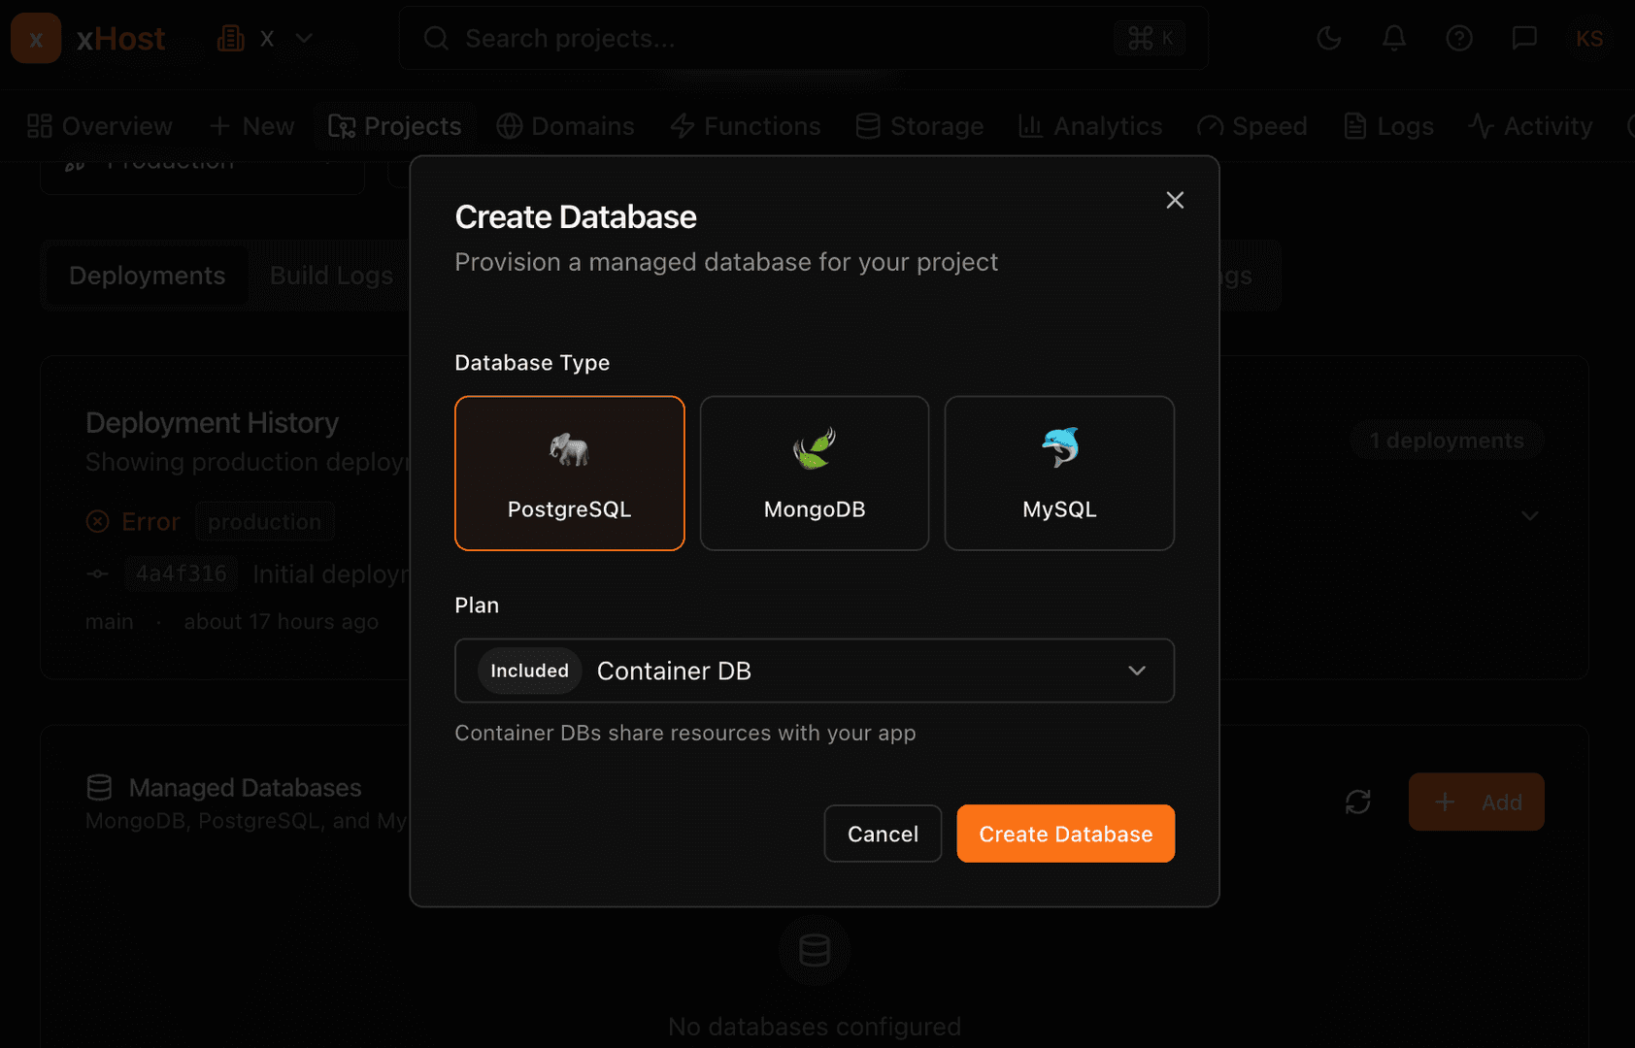Click the Analytics bar chart icon
Screen dimensions: 1635x1048
tap(1031, 126)
